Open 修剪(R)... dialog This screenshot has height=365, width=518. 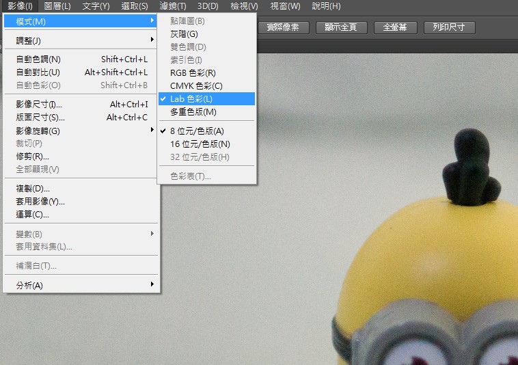(x=80, y=157)
